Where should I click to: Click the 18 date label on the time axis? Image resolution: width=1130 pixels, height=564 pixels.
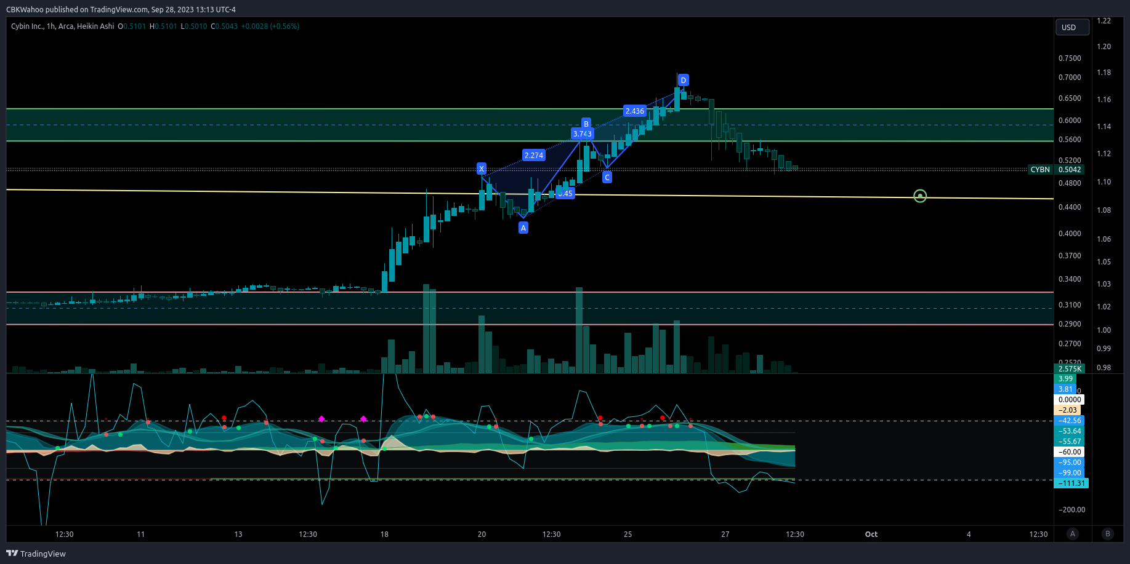[384, 534]
